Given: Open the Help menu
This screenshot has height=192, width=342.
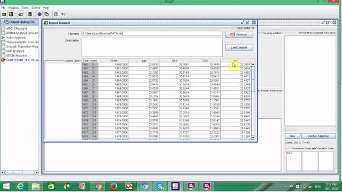Looking at the screenshot, I should tap(46, 7).
